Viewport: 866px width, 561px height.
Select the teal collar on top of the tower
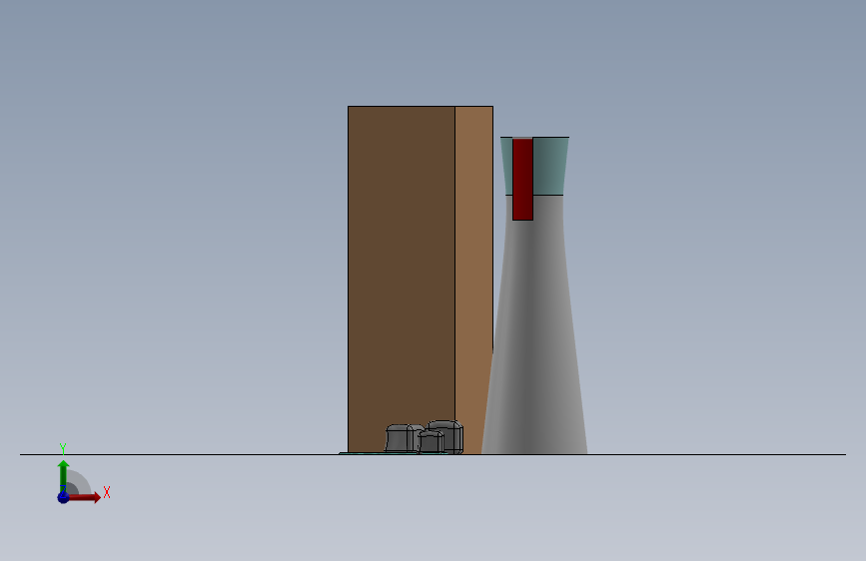coord(549,166)
